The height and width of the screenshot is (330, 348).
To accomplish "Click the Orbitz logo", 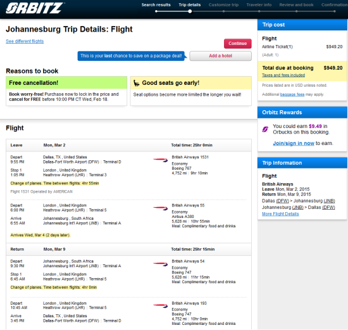I will [x=35, y=8].
